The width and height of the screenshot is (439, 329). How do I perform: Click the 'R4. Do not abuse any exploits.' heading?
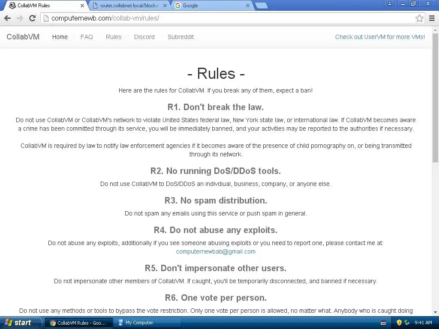(x=216, y=230)
